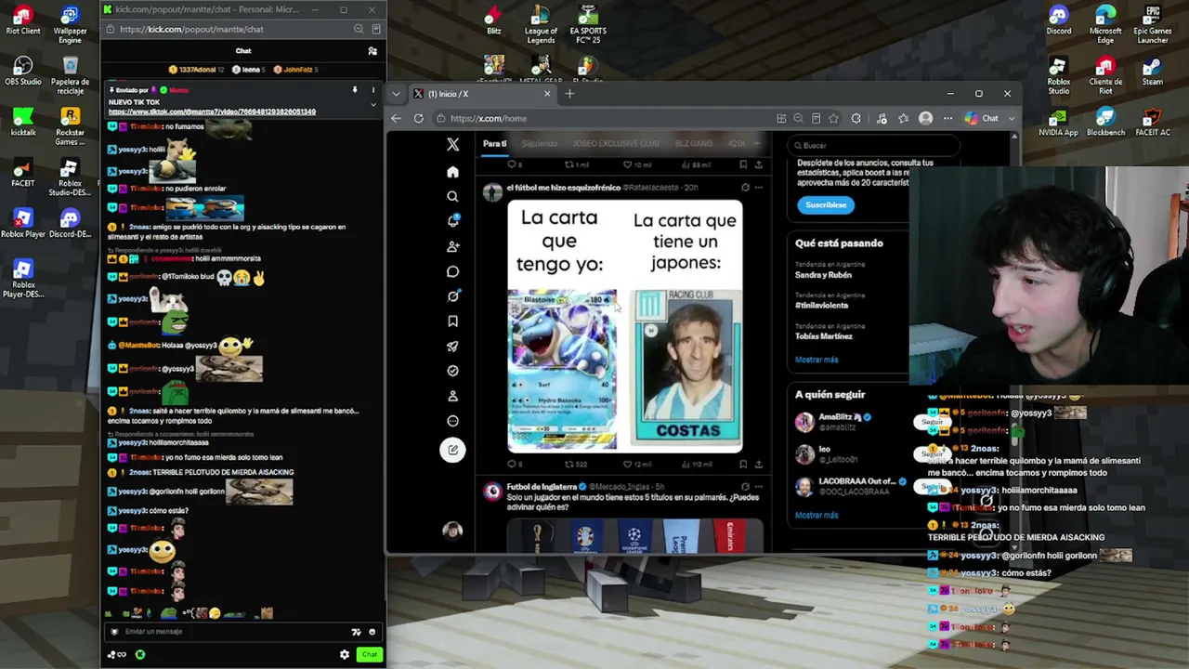Repost the Blastoise card post
This screenshot has height=669, width=1189.
pyautogui.click(x=568, y=464)
